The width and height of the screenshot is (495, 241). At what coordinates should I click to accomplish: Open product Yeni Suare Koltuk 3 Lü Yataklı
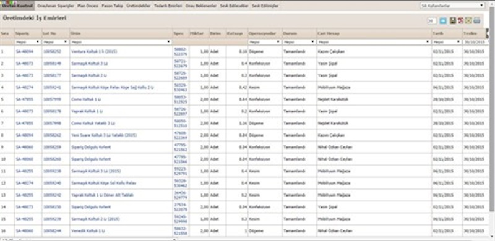(x=103, y=135)
